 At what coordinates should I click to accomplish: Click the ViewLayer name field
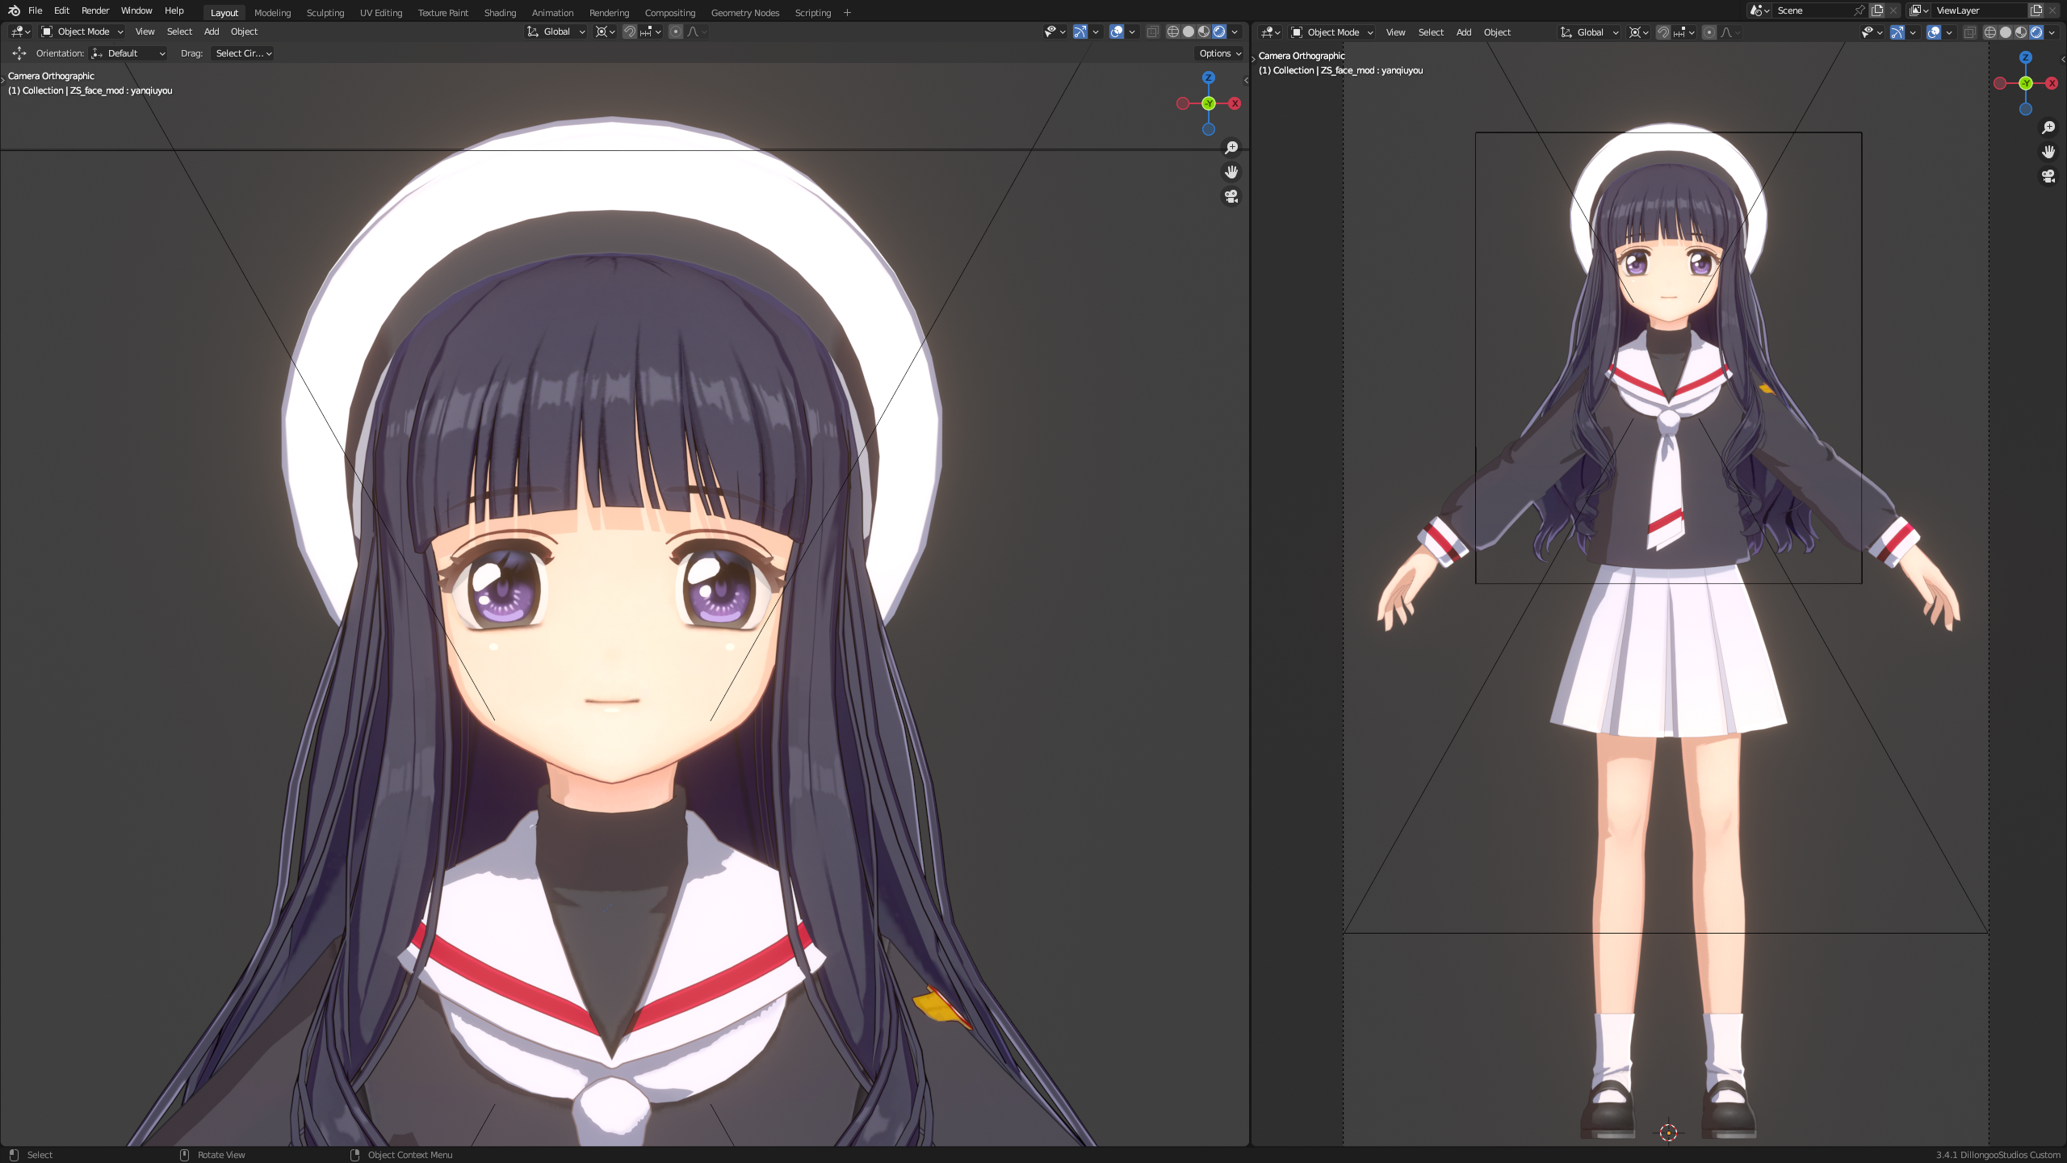pos(1981,10)
